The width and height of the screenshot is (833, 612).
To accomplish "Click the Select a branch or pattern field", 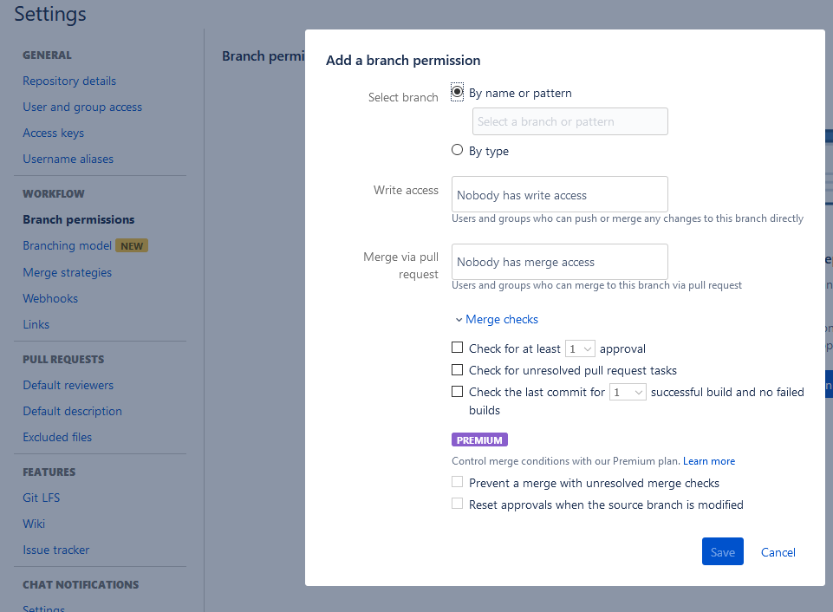I will tap(570, 121).
